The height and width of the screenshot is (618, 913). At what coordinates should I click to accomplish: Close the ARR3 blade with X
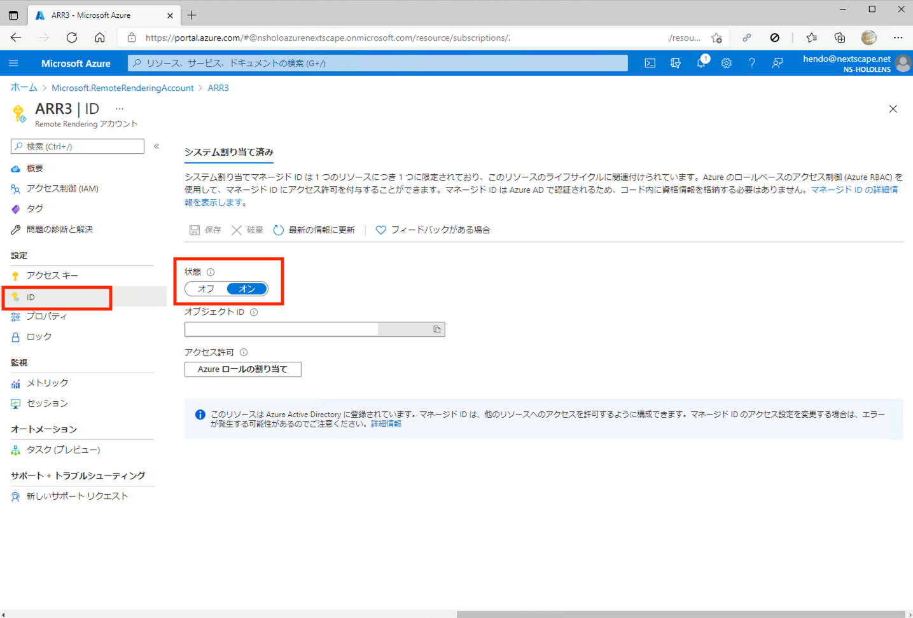tap(893, 109)
